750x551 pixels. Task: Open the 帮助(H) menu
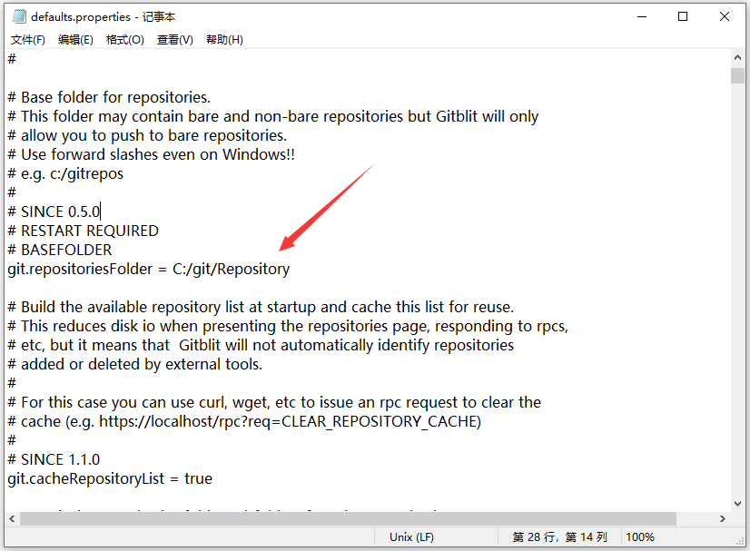(x=224, y=40)
